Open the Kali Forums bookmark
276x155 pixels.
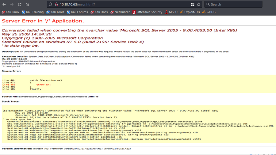[77, 12]
